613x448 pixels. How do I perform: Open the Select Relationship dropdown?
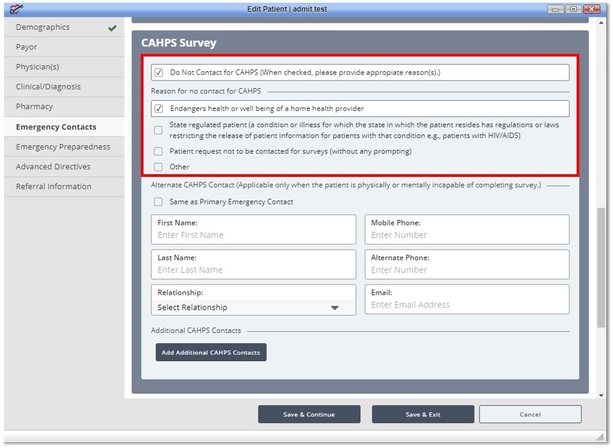pos(253,307)
